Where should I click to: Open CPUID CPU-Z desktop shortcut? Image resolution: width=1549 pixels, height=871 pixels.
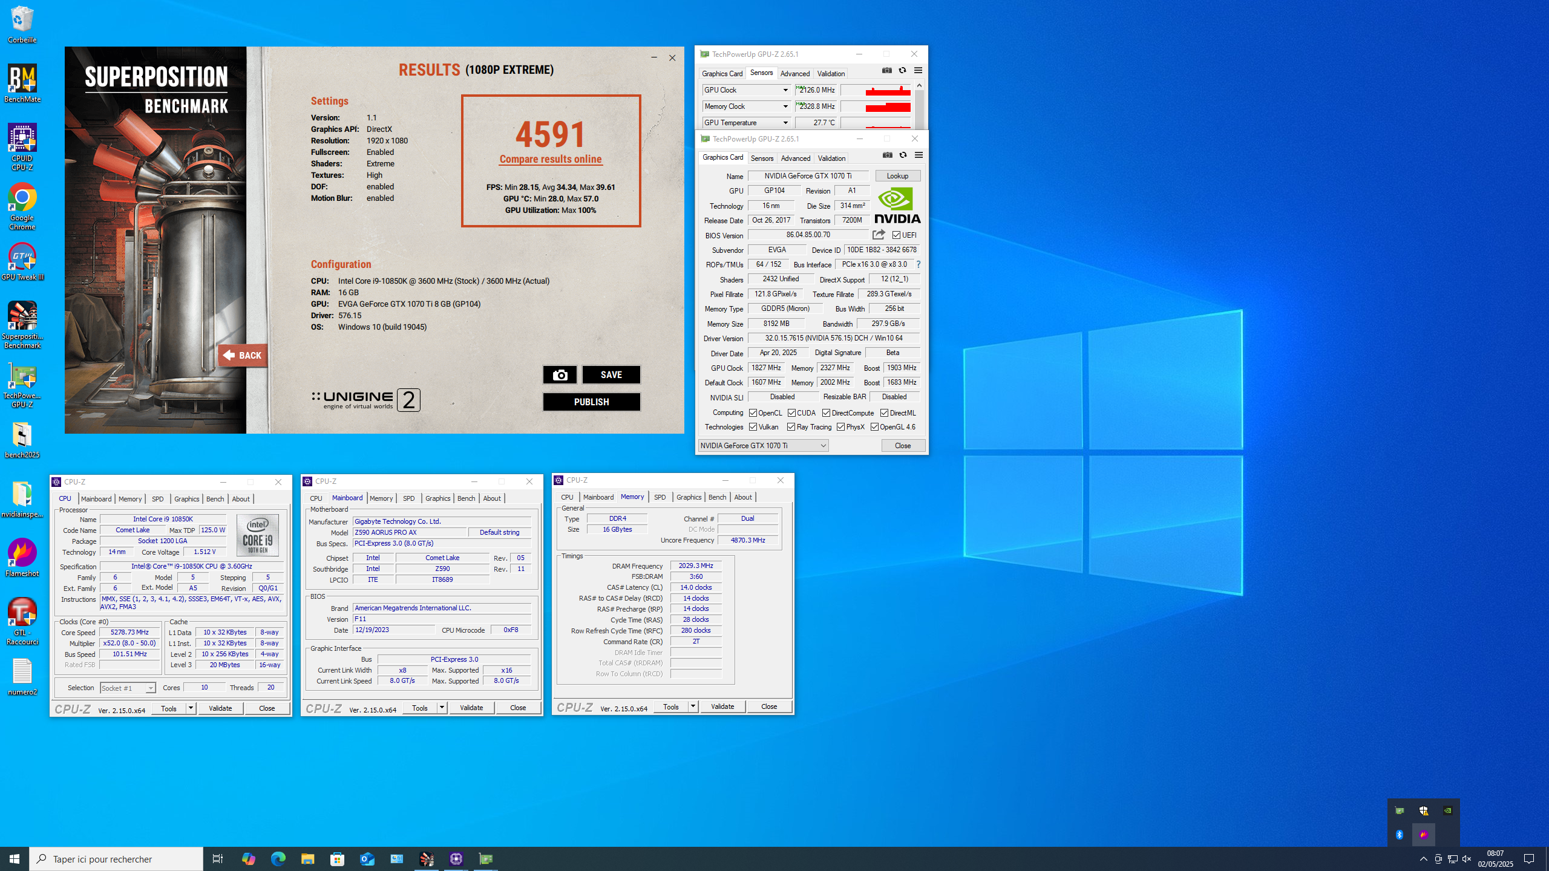(22, 148)
